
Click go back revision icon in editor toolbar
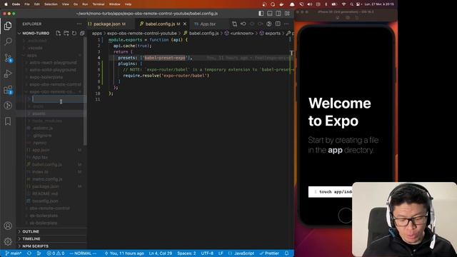coord(243,24)
